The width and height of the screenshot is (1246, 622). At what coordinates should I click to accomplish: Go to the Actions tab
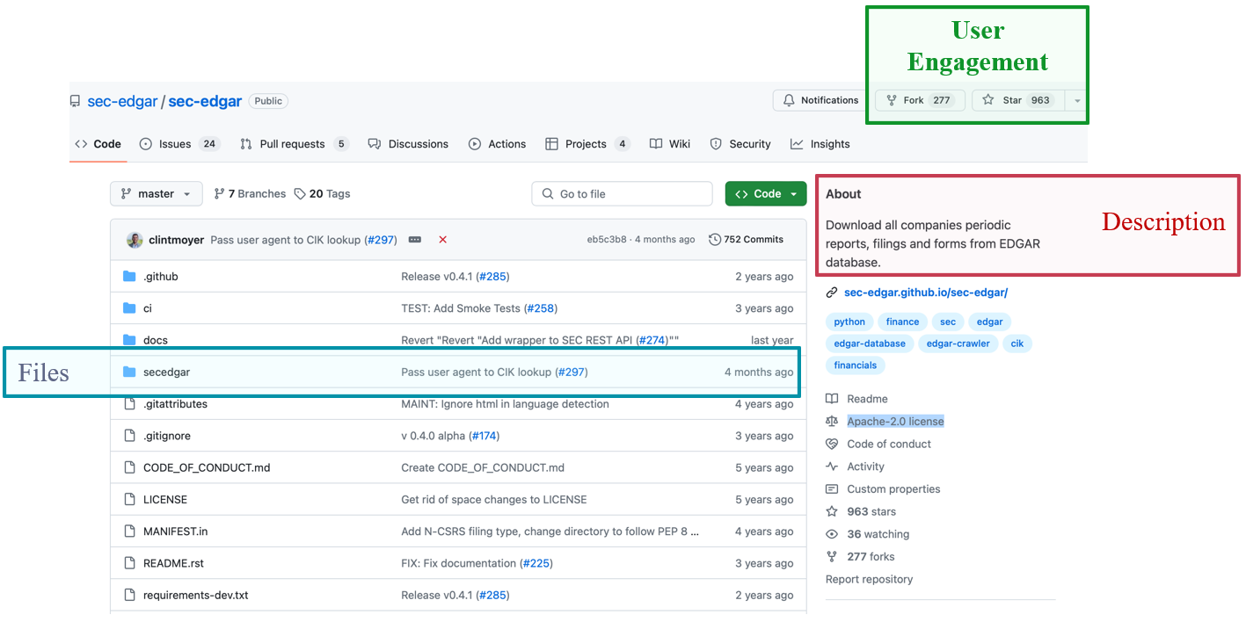click(x=498, y=144)
